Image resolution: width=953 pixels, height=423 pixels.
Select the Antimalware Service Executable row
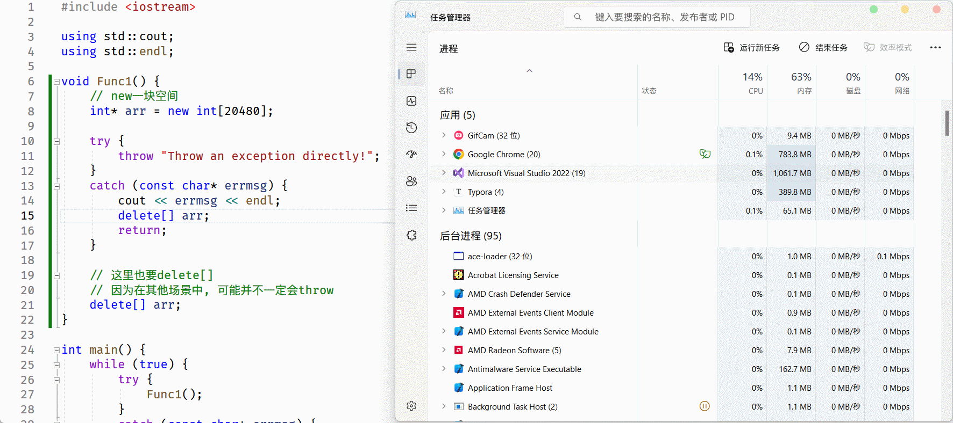[524, 369]
